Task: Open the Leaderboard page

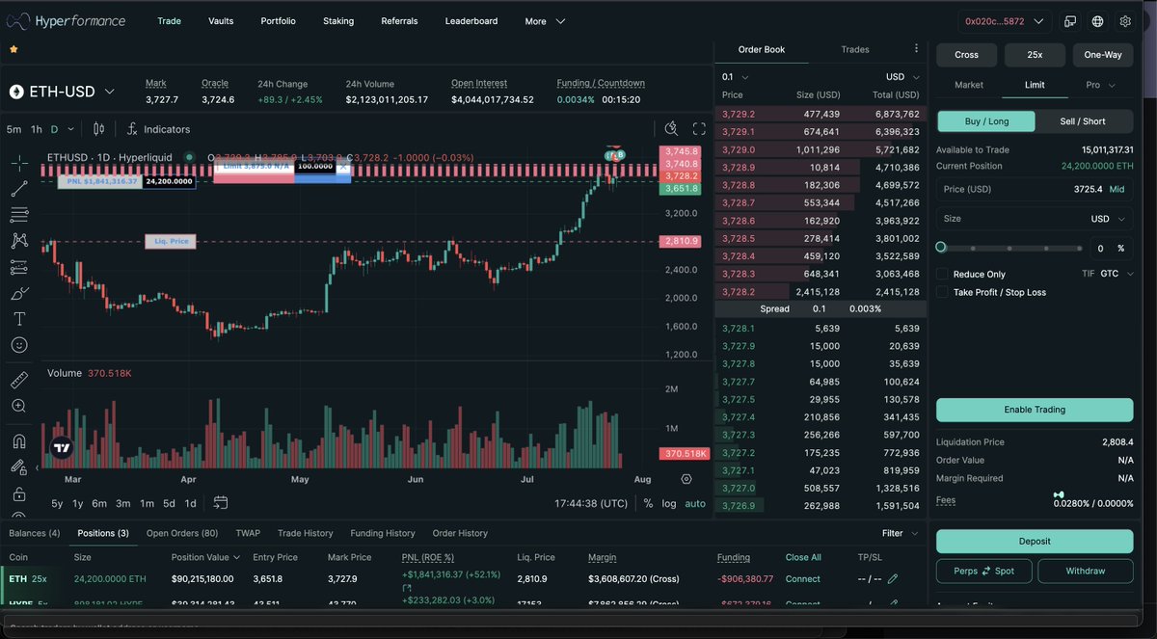Action: [x=471, y=21]
